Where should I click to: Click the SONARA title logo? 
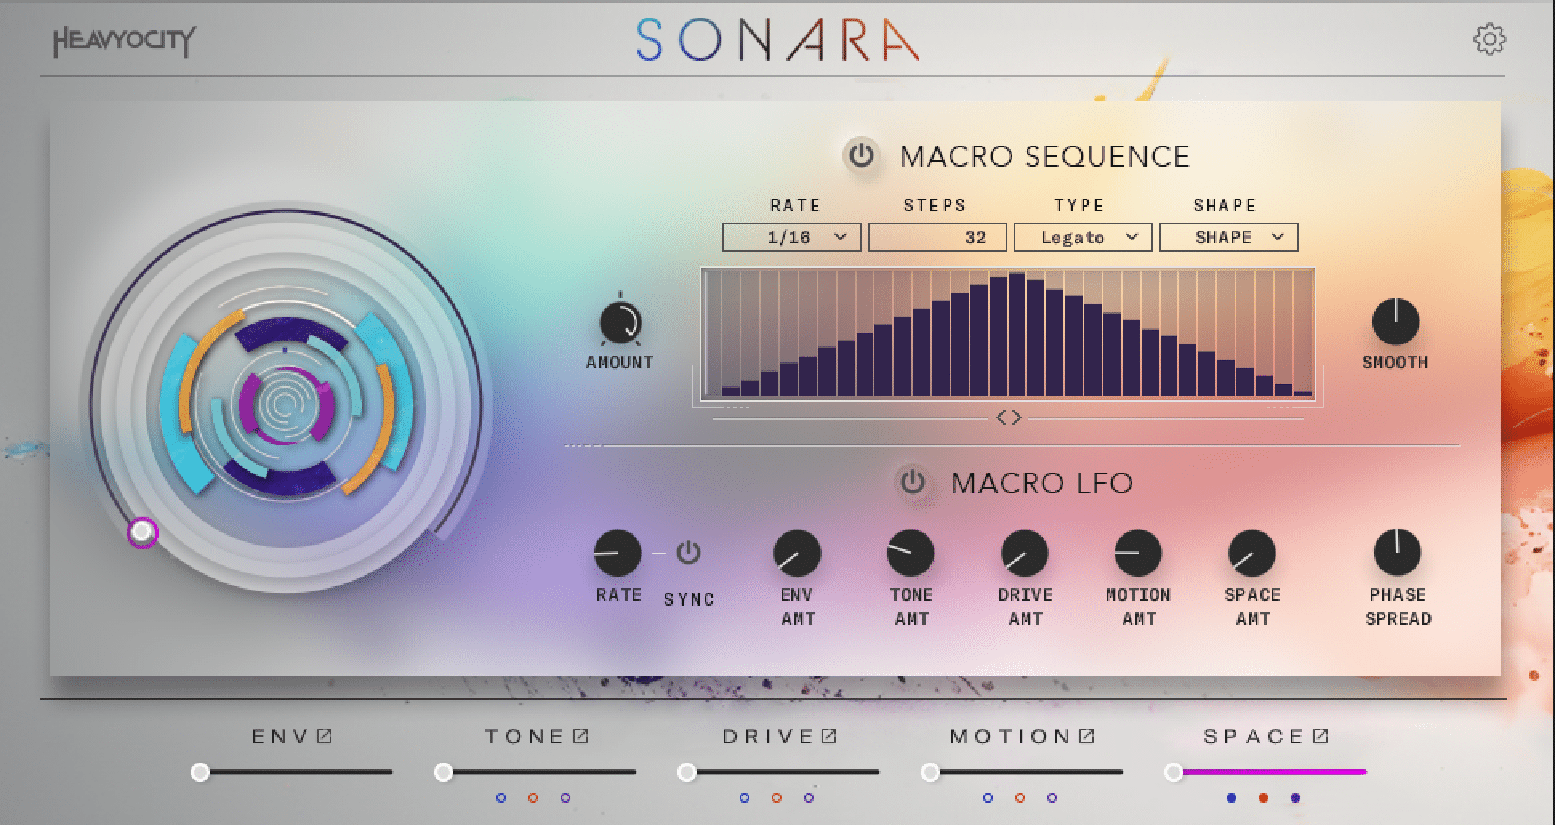click(x=777, y=41)
